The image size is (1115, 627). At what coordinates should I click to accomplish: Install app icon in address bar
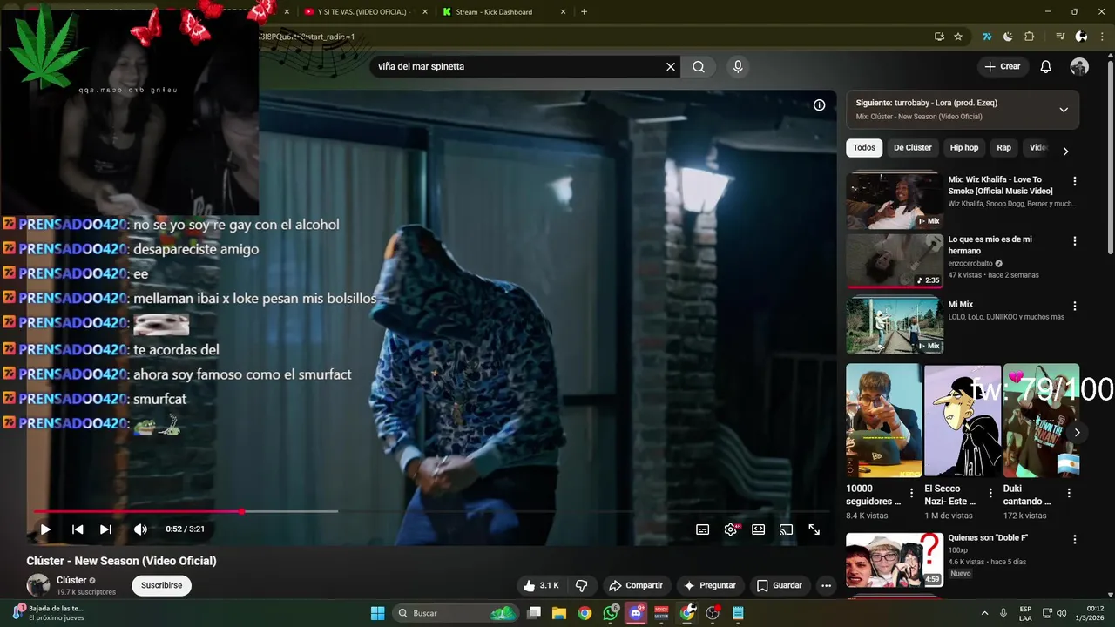(x=939, y=37)
